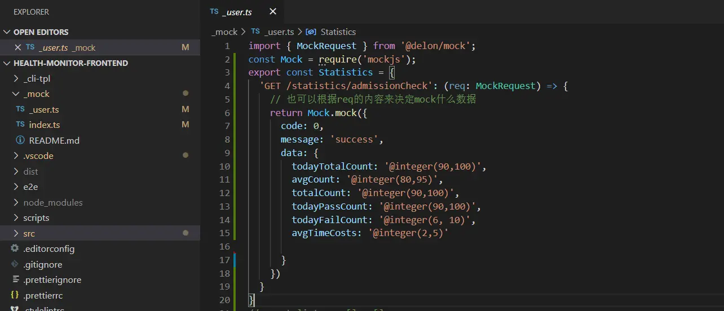Screen dimensions: 724x311
Task: Open _user.ts under _mock folder
Action: 44,110
